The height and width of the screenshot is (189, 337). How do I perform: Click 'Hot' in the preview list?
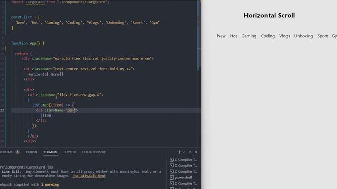[233, 36]
